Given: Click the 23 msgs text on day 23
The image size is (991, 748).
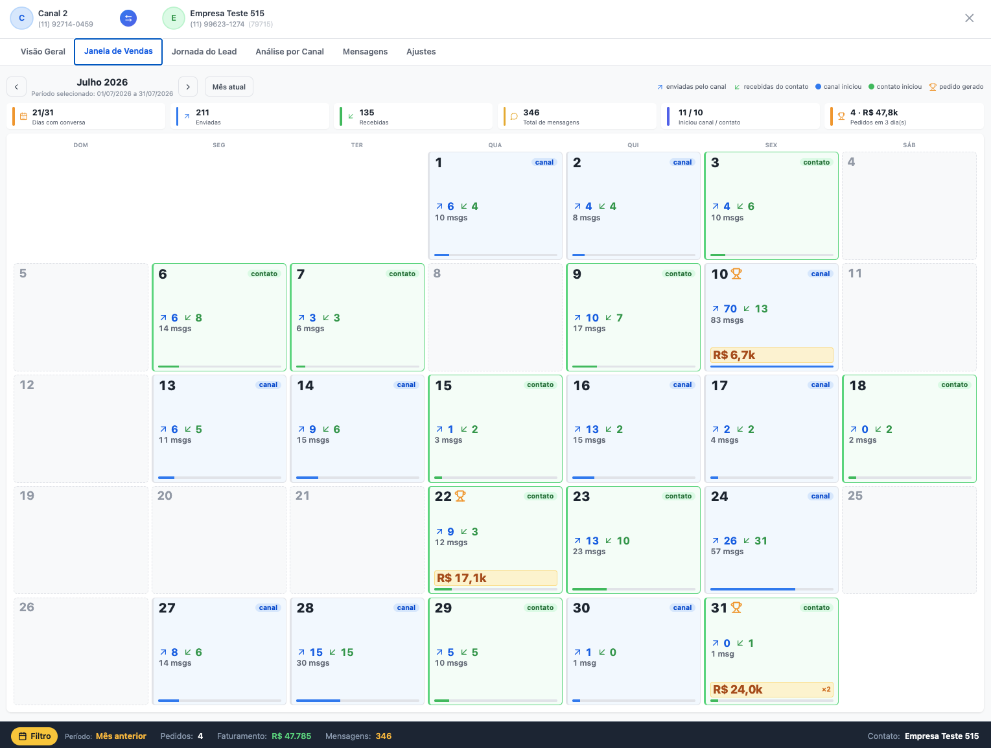Looking at the screenshot, I should coord(589,552).
